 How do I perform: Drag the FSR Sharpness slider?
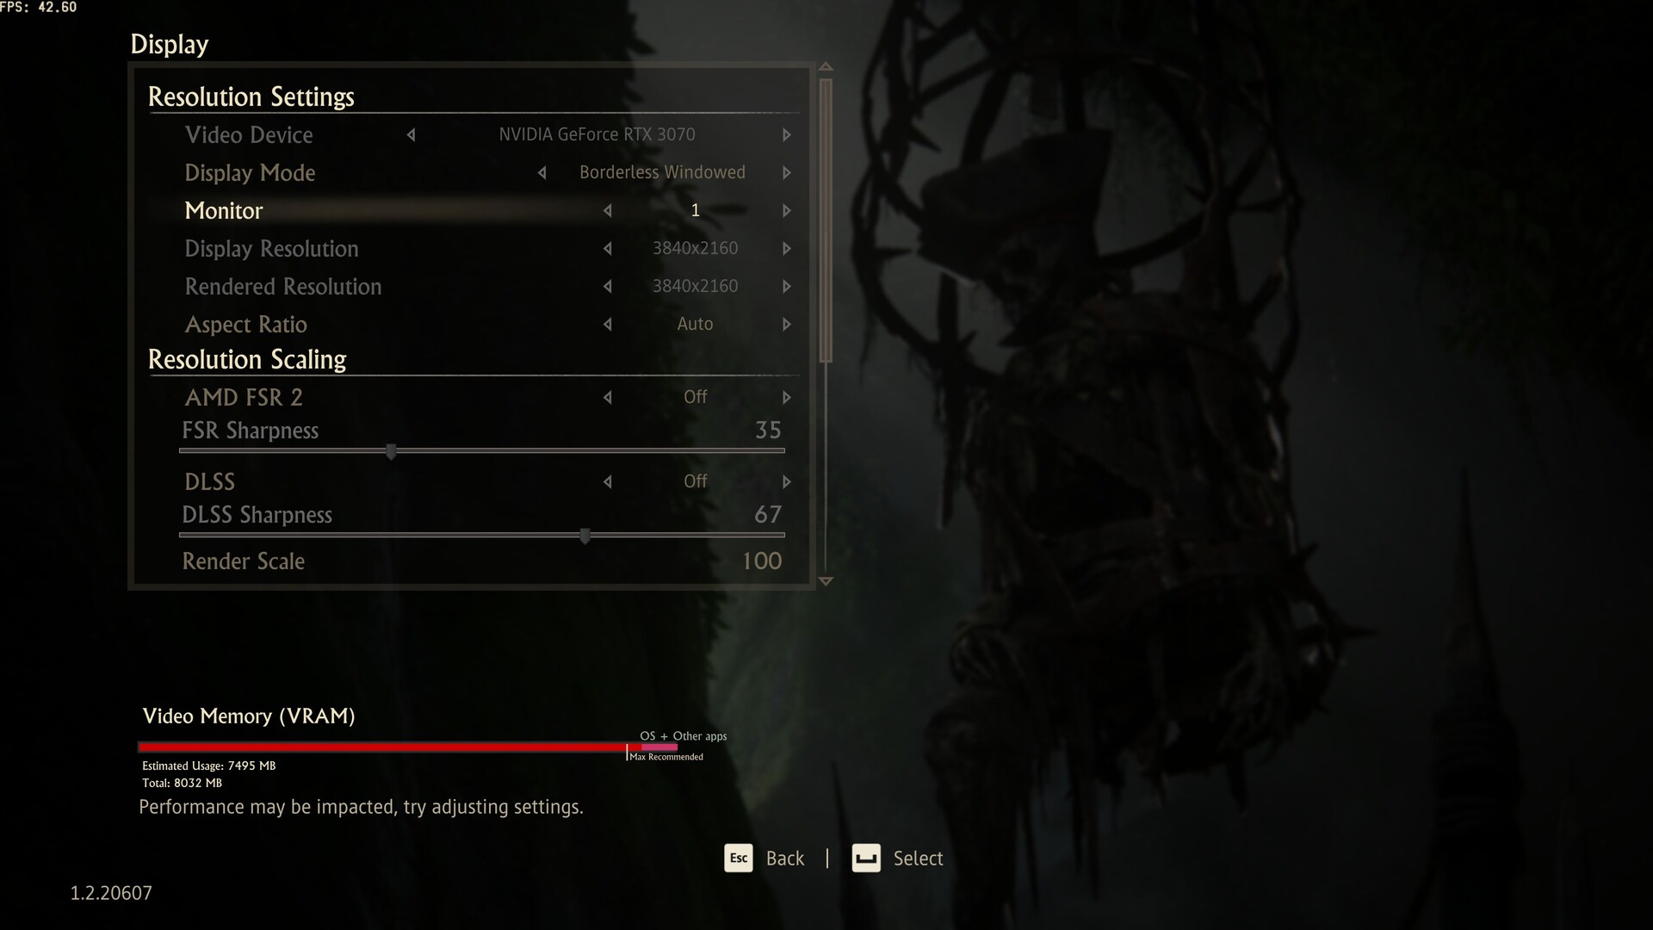pyautogui.click(x=389, y=451)
